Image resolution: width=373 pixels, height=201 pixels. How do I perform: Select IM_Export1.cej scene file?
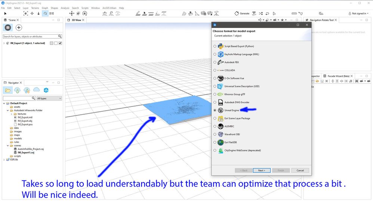point(26,153)
